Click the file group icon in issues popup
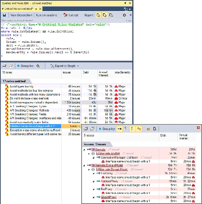This screenshot has height=204, width=202. point(155,129)
